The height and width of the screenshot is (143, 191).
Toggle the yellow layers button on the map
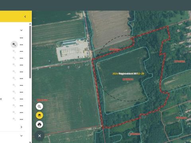39,115
